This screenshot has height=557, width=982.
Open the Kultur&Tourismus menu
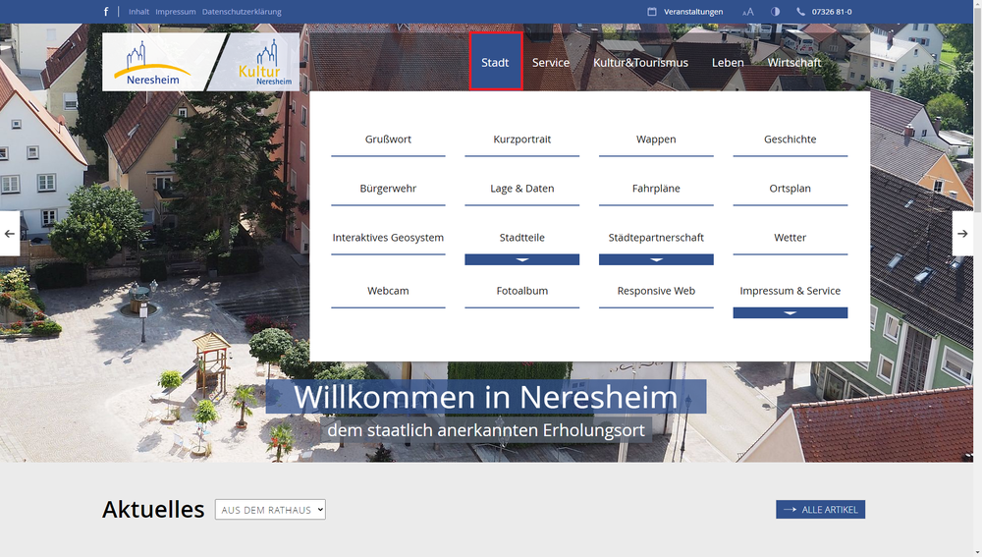tap(640, 63)
